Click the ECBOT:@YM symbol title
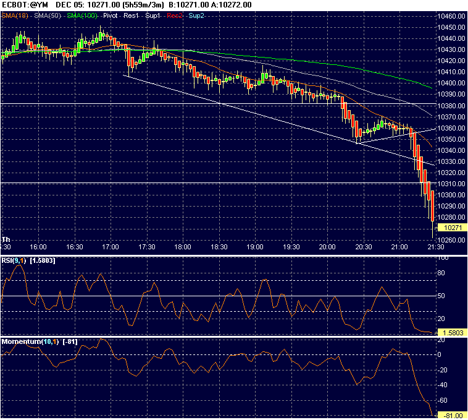 [25, 5]
